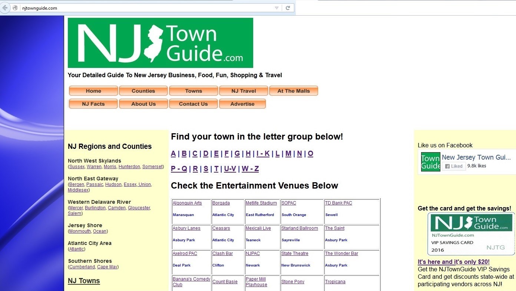Open the Stone Pony venue link
Image resolution: width=516 pixels, height=291 pixels.
click(293, 282)
